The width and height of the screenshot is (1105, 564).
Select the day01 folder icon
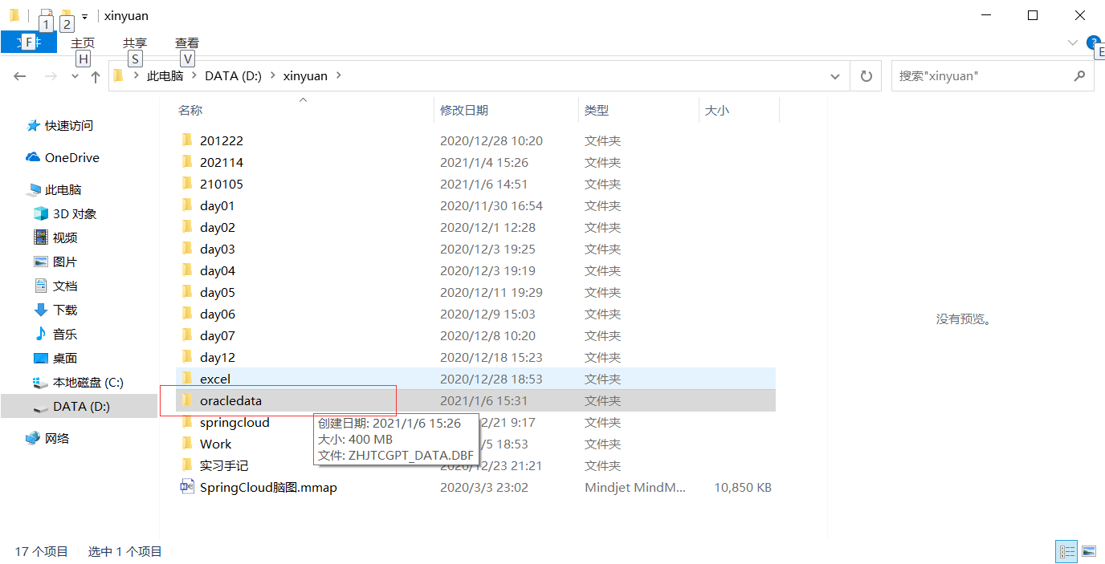coord(187,205)
